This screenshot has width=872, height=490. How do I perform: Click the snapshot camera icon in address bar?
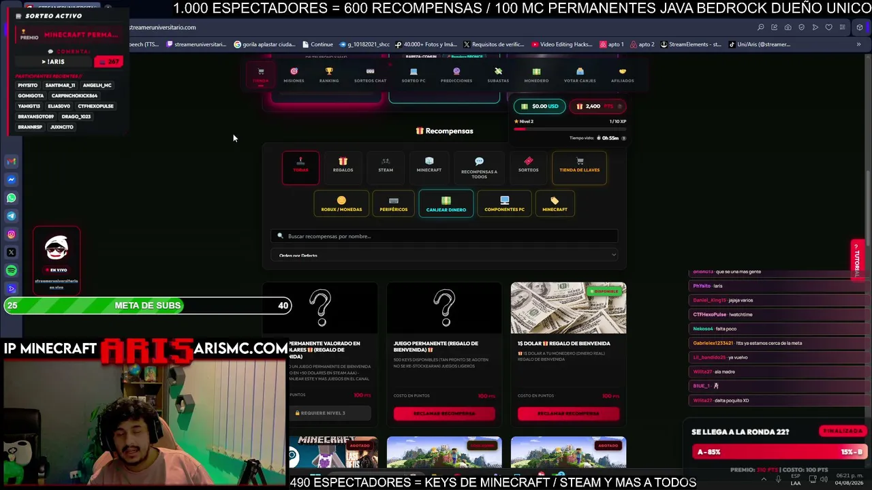coord(788,27)
